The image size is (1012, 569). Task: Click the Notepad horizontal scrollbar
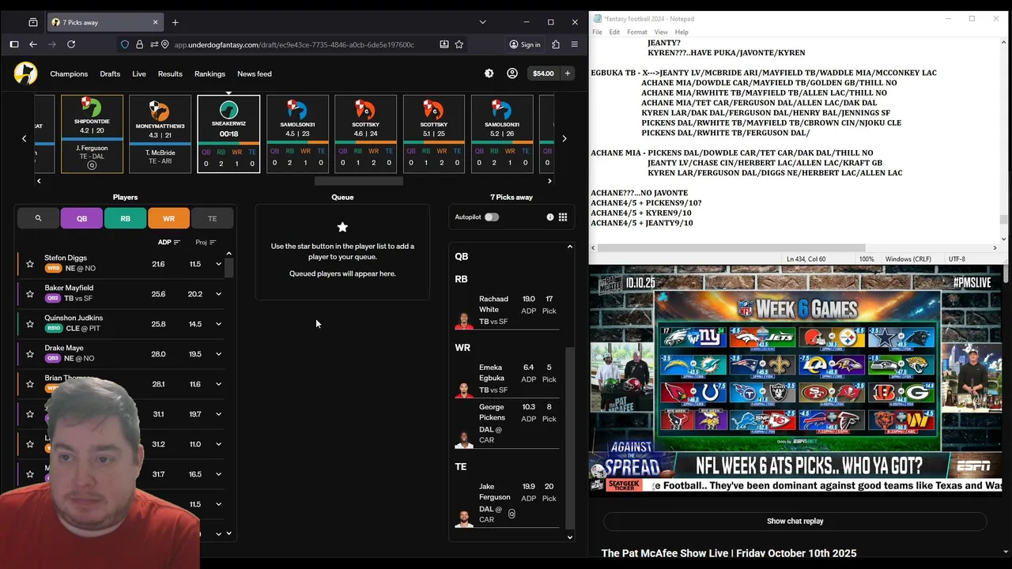coord(731,247)
